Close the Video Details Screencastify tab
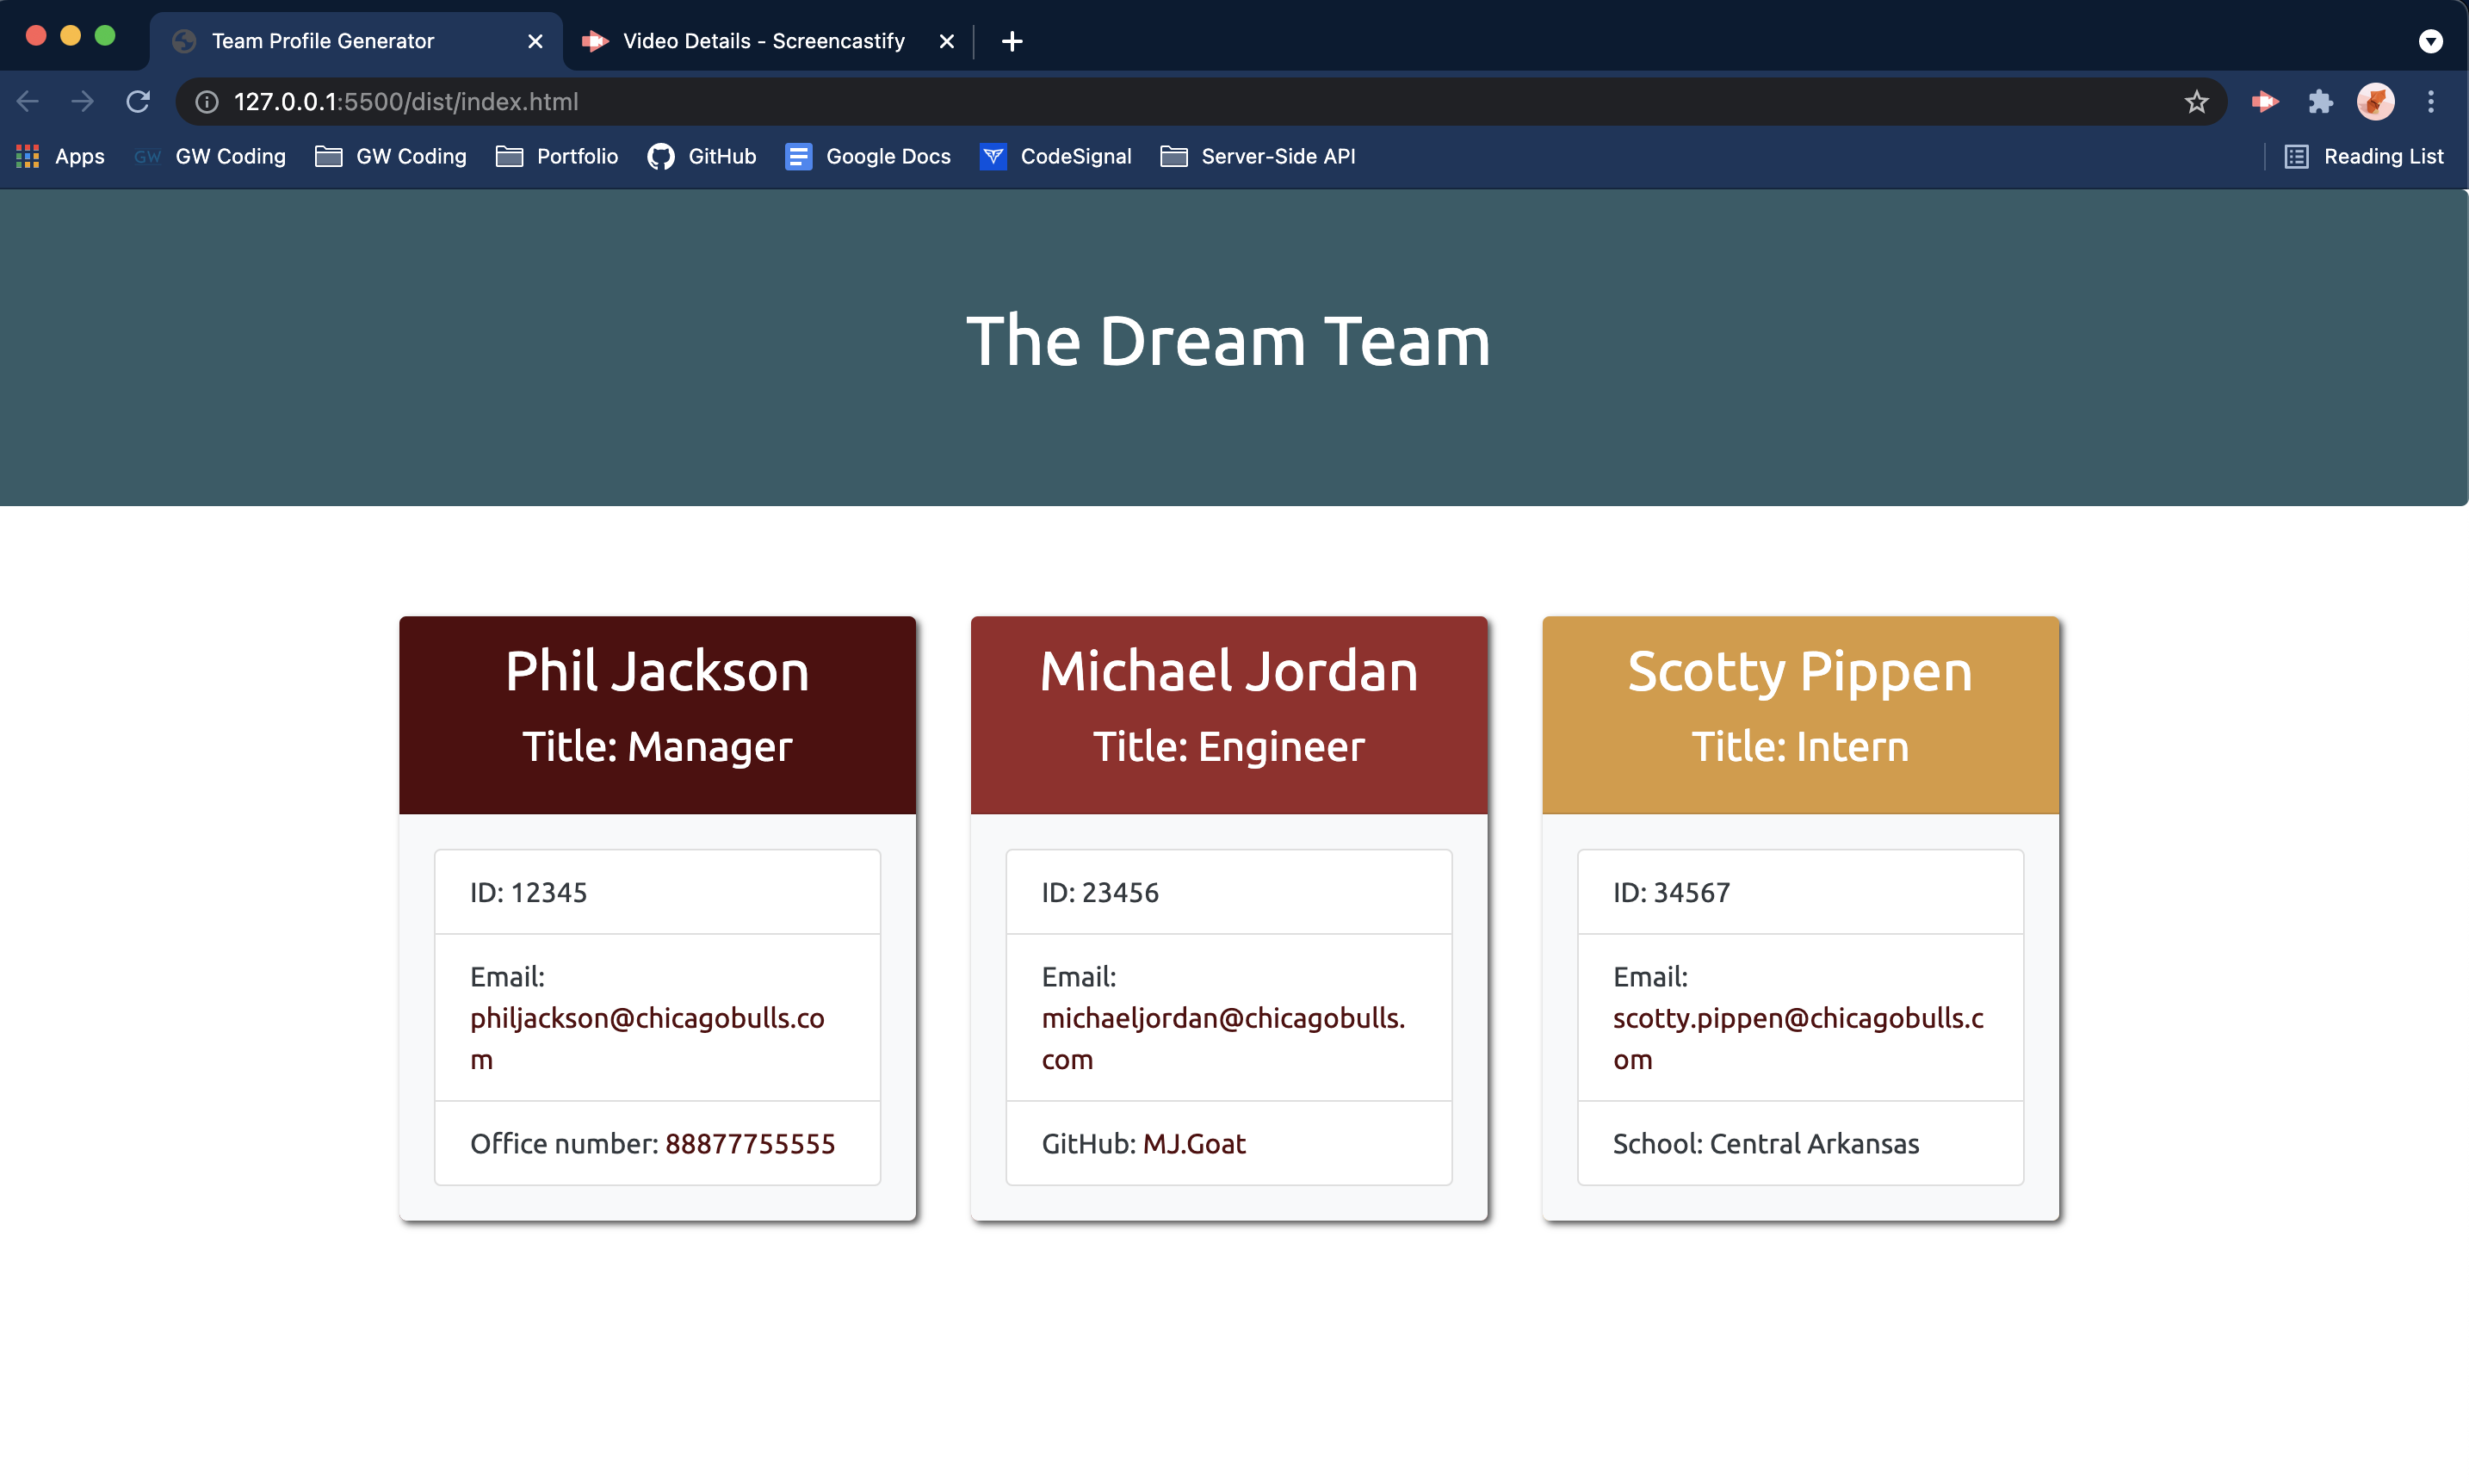Image resolution: width=2469 pixels, height=1484 pixels. [946, 41]
